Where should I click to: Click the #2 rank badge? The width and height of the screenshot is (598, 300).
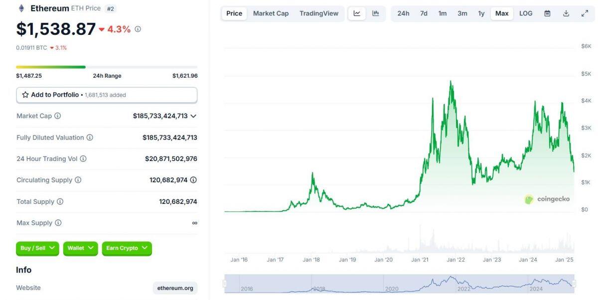(x=111, y=8)
